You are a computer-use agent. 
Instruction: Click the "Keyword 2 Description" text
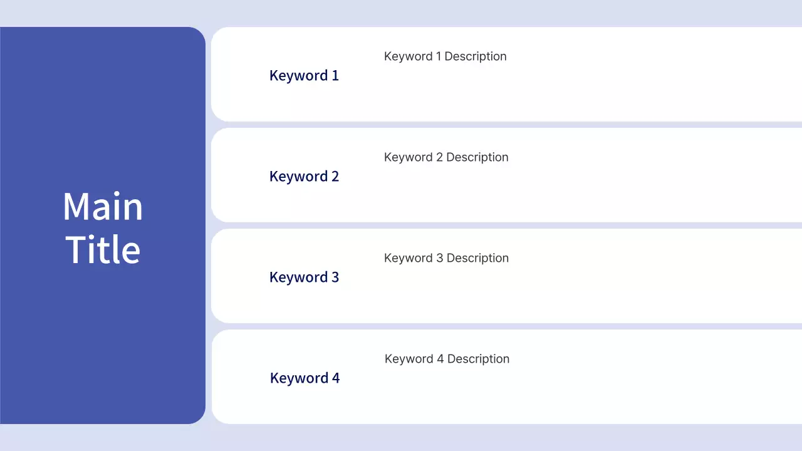tap(446, 157)
